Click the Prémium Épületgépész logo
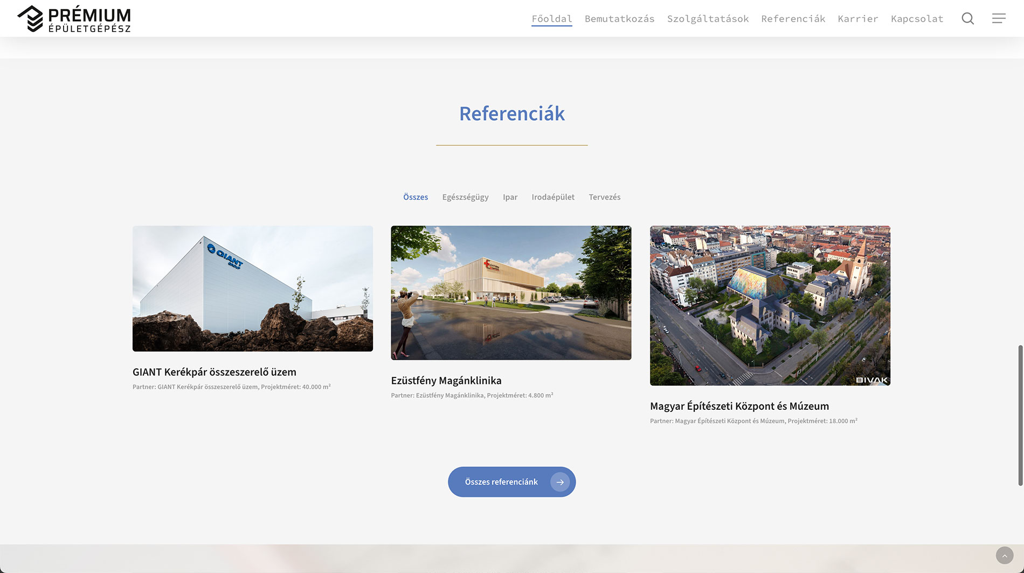Image resolution: width=1024 pixels, height=573 pixels. click(74, 19)
